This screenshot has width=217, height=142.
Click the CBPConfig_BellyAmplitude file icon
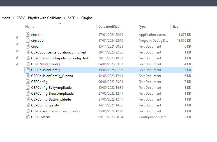click(28, 87)
